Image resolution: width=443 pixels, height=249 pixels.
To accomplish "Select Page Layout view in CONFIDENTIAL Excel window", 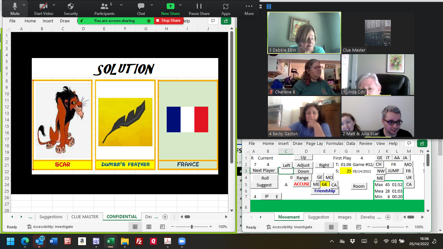I will tap(149, 227).
